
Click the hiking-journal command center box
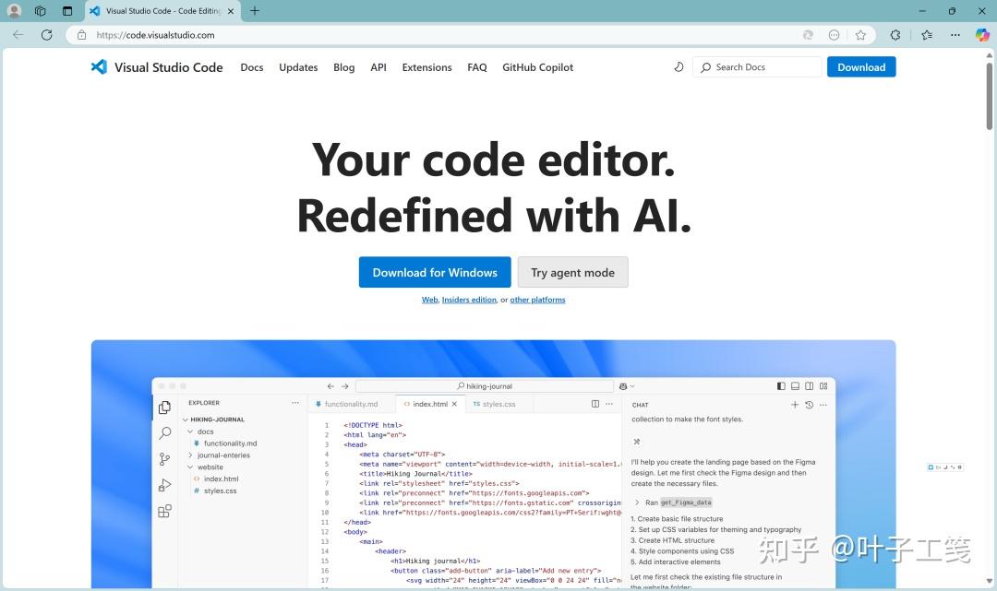click(x=485, y=386)
